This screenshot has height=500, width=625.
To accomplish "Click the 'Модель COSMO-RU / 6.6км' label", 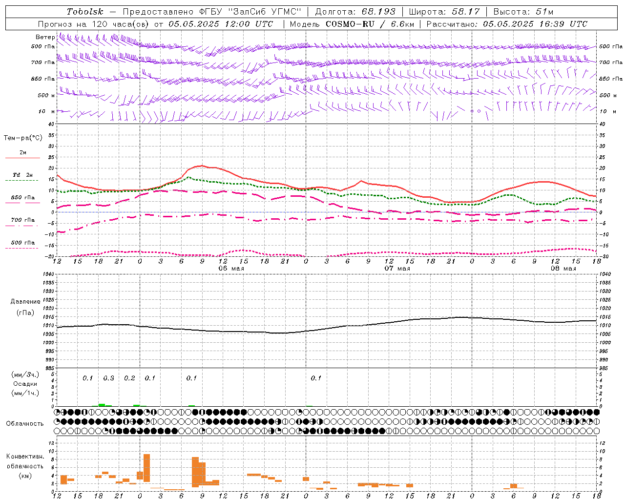I will coord(352,24).
